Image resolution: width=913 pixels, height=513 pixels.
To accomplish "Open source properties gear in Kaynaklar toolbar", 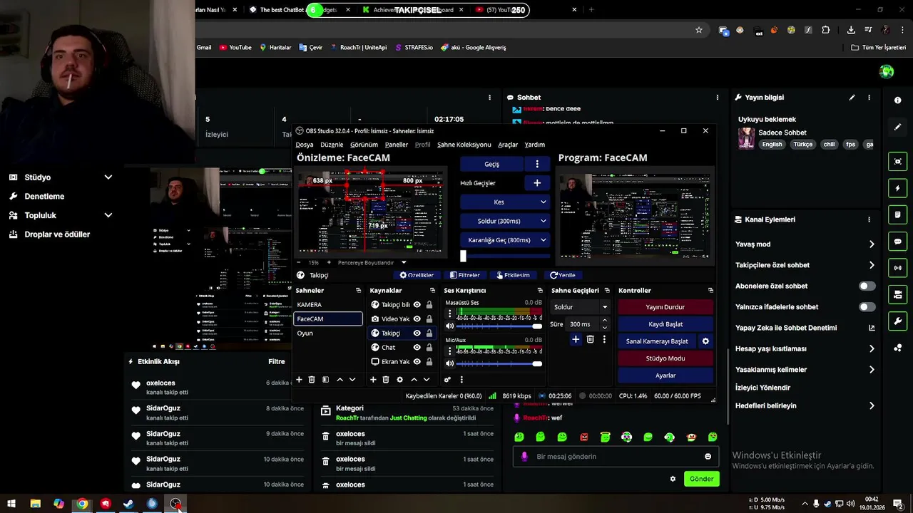I will [x=399, y=380].
